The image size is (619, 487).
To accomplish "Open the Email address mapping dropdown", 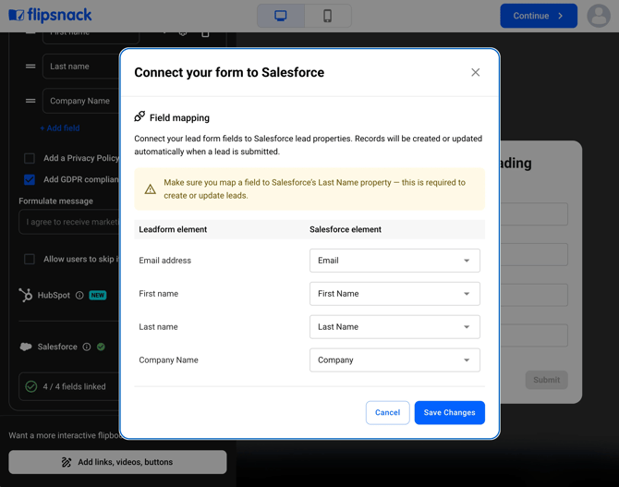I will 394,261.
